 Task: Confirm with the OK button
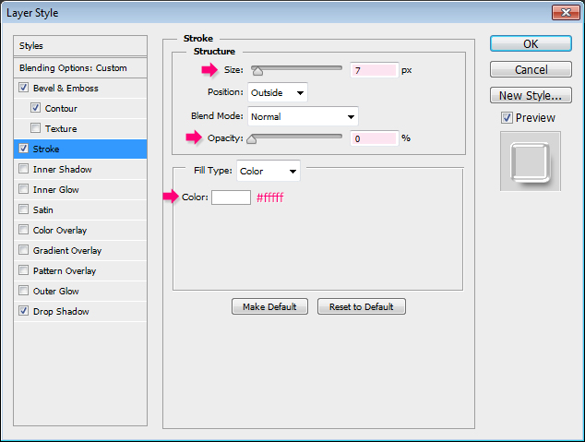click(531, 43)
